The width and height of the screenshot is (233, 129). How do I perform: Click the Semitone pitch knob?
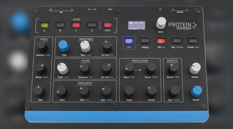pyautogui.click(x=41, y=46)
